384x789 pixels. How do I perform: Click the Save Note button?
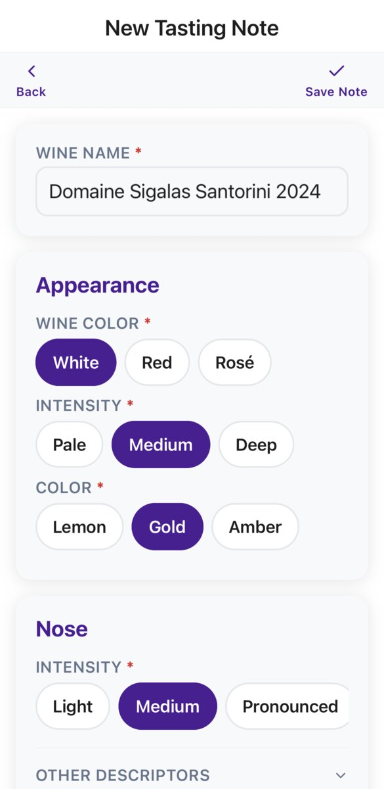[336, 91]
